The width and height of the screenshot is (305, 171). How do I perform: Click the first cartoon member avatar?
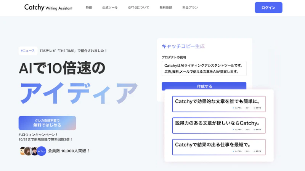tap(22, 151)
